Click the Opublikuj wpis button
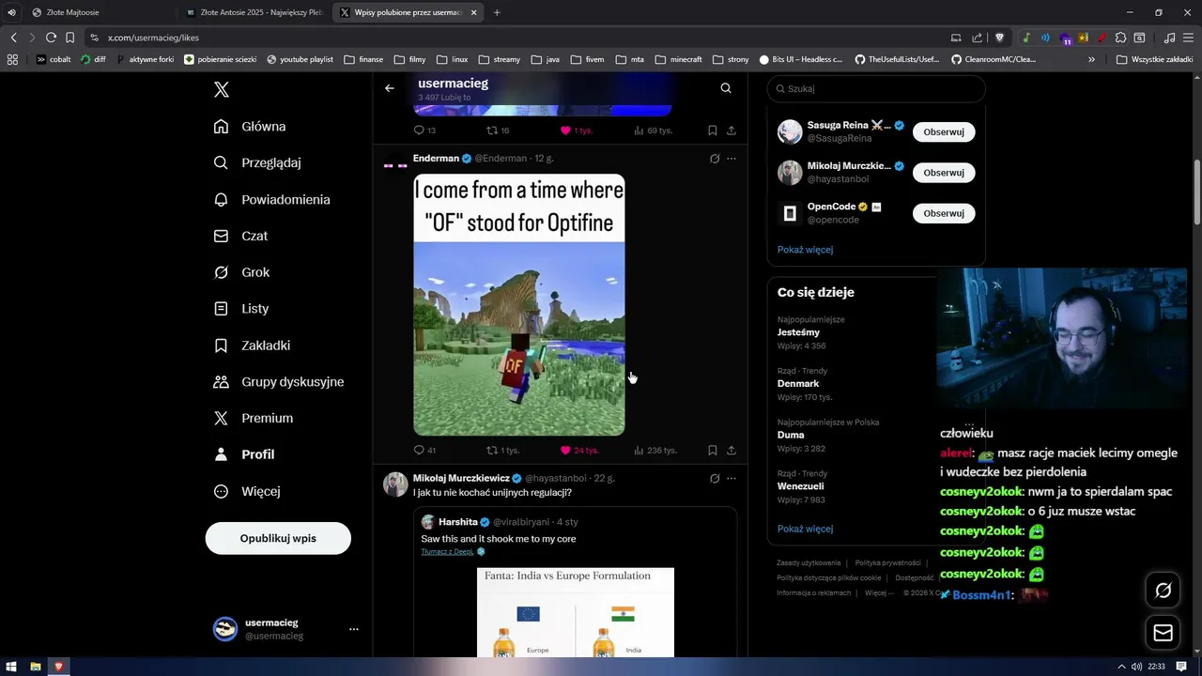The height and width of the screenshot is (676, 1202). (x=278, y=538)
